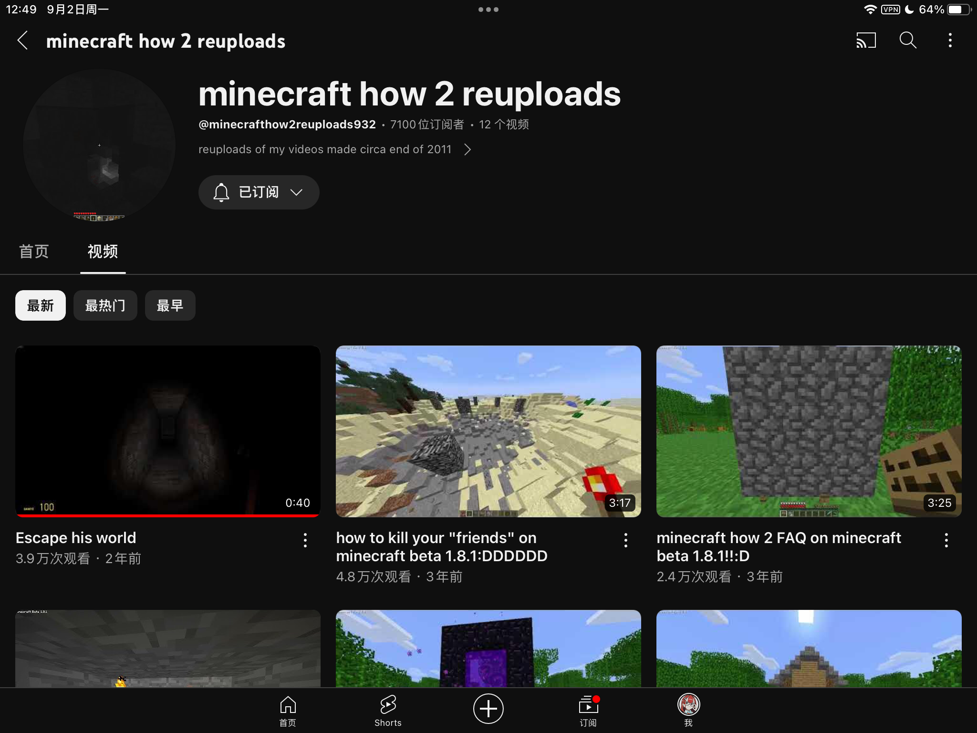The image size is (977, 733).
Task: Open options for Escape his world video
Action: (305, 540)
